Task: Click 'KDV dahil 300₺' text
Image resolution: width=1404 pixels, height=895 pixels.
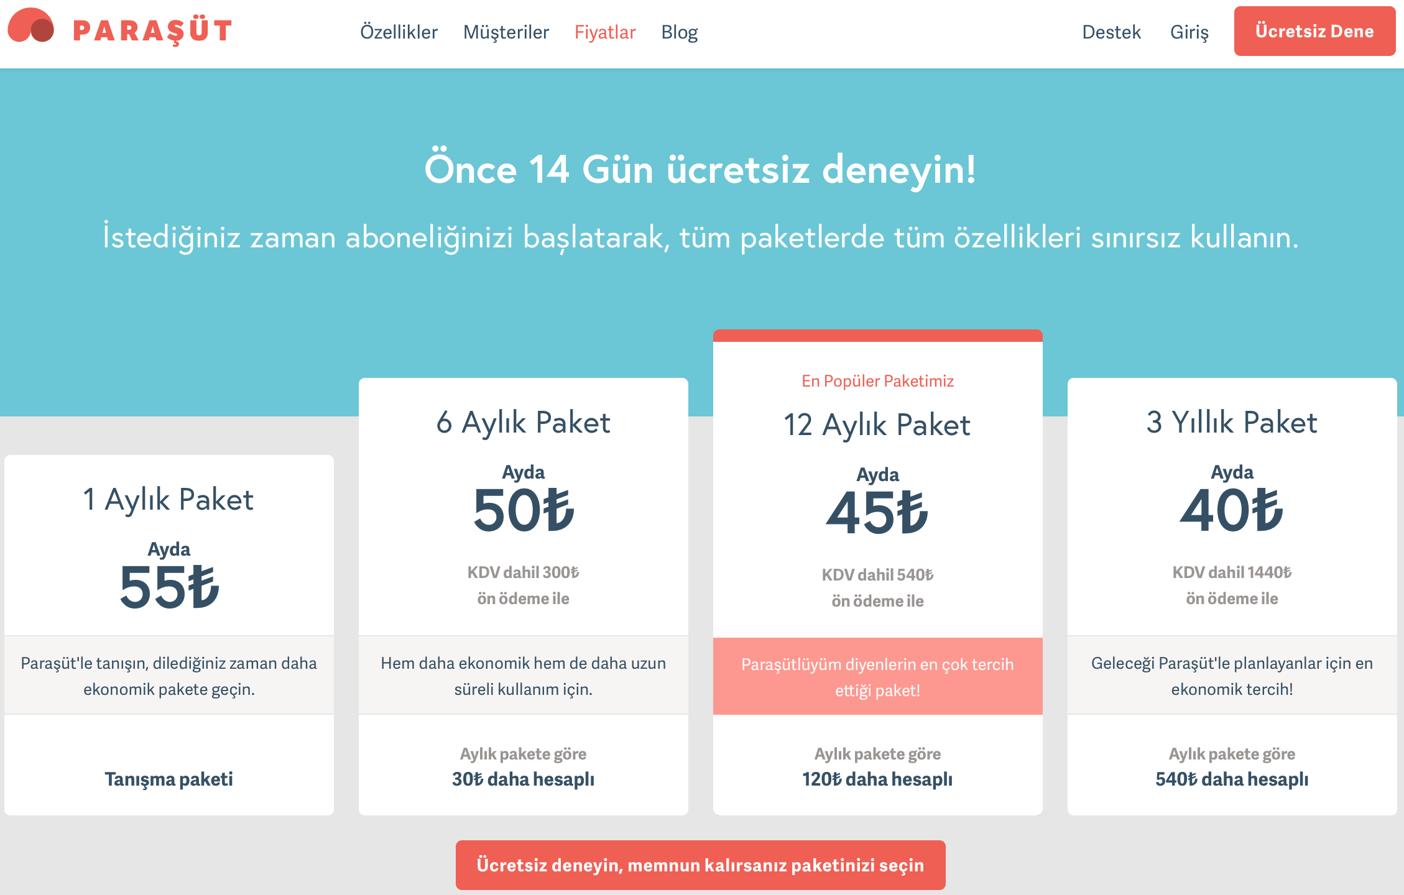Action: tap(524, 572)
